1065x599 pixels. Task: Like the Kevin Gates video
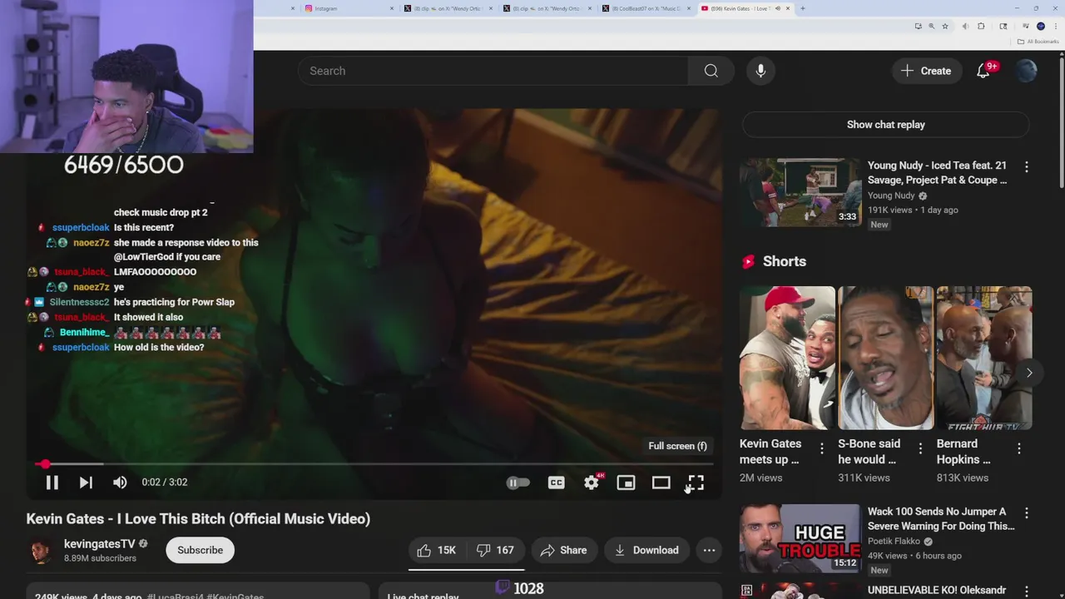tap(437, 550)
